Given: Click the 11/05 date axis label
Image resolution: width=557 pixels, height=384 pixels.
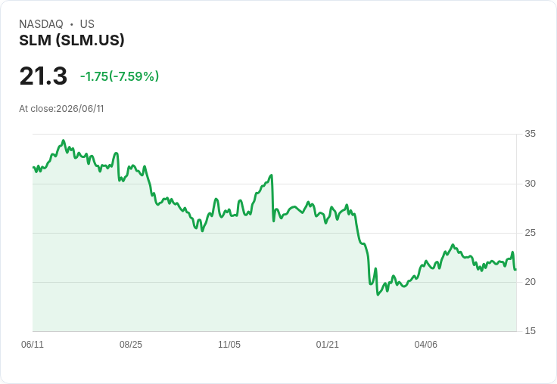Looking at the screenshot, I should [229, 344].
